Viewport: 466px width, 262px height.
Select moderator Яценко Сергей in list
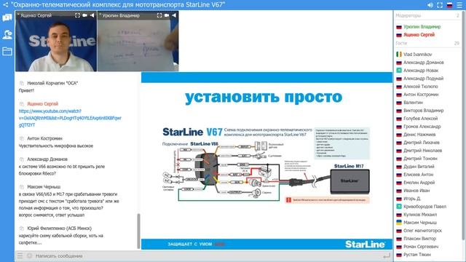pos(419,35)
